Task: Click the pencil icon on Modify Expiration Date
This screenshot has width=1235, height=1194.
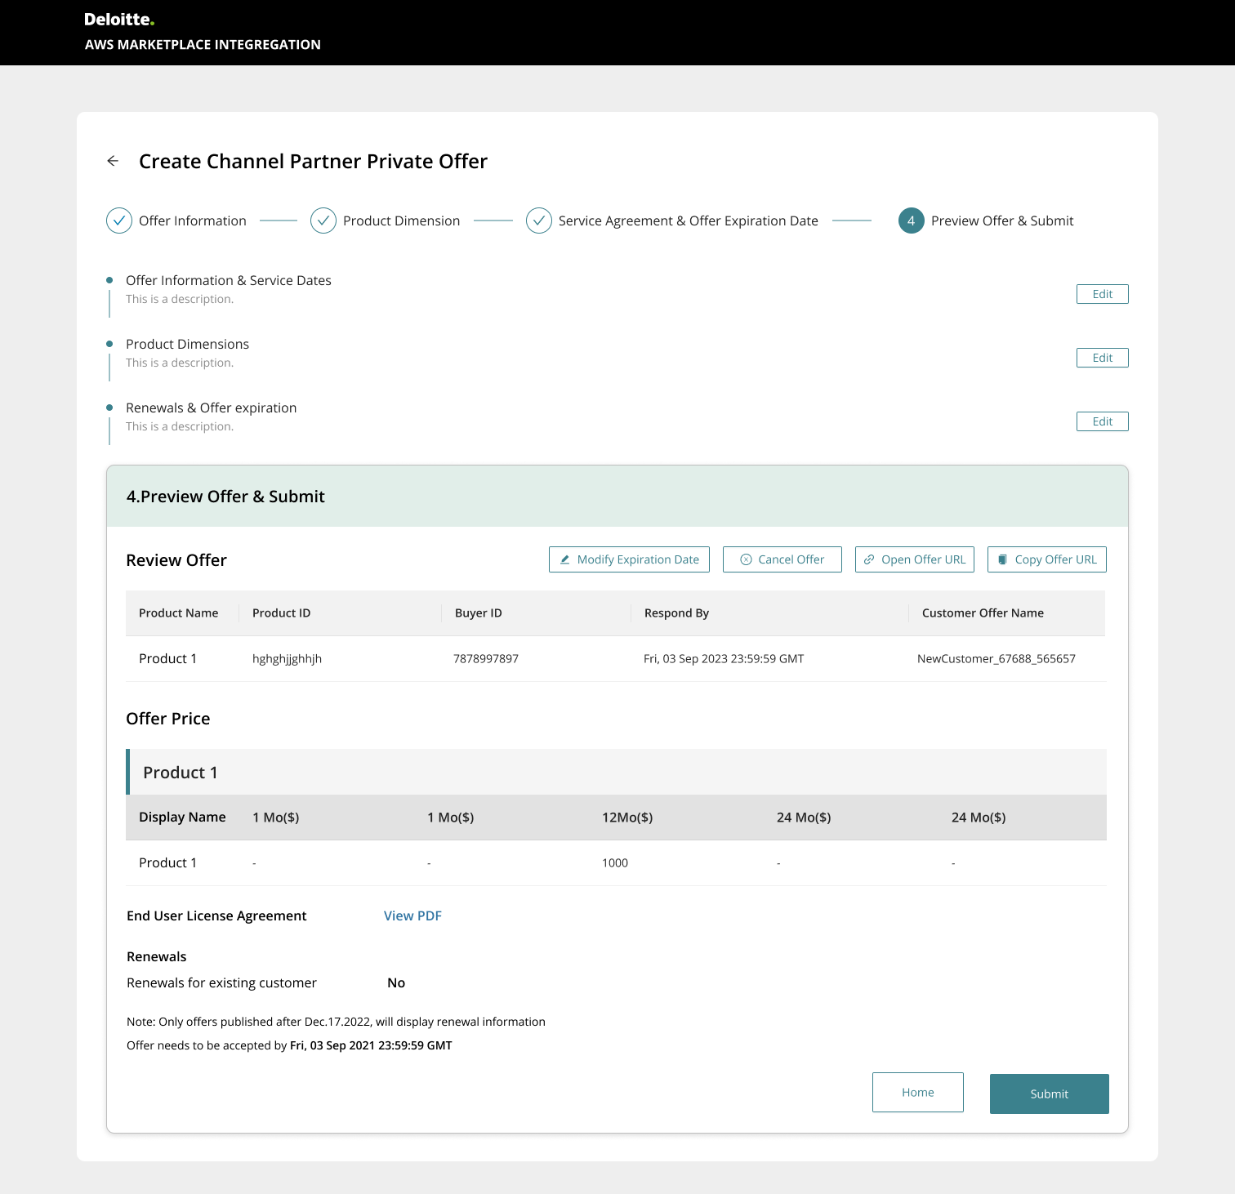Action: [x=564, y=559]
